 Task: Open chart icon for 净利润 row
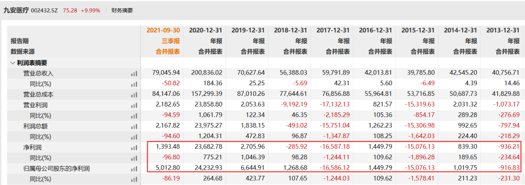coord(134,147)
